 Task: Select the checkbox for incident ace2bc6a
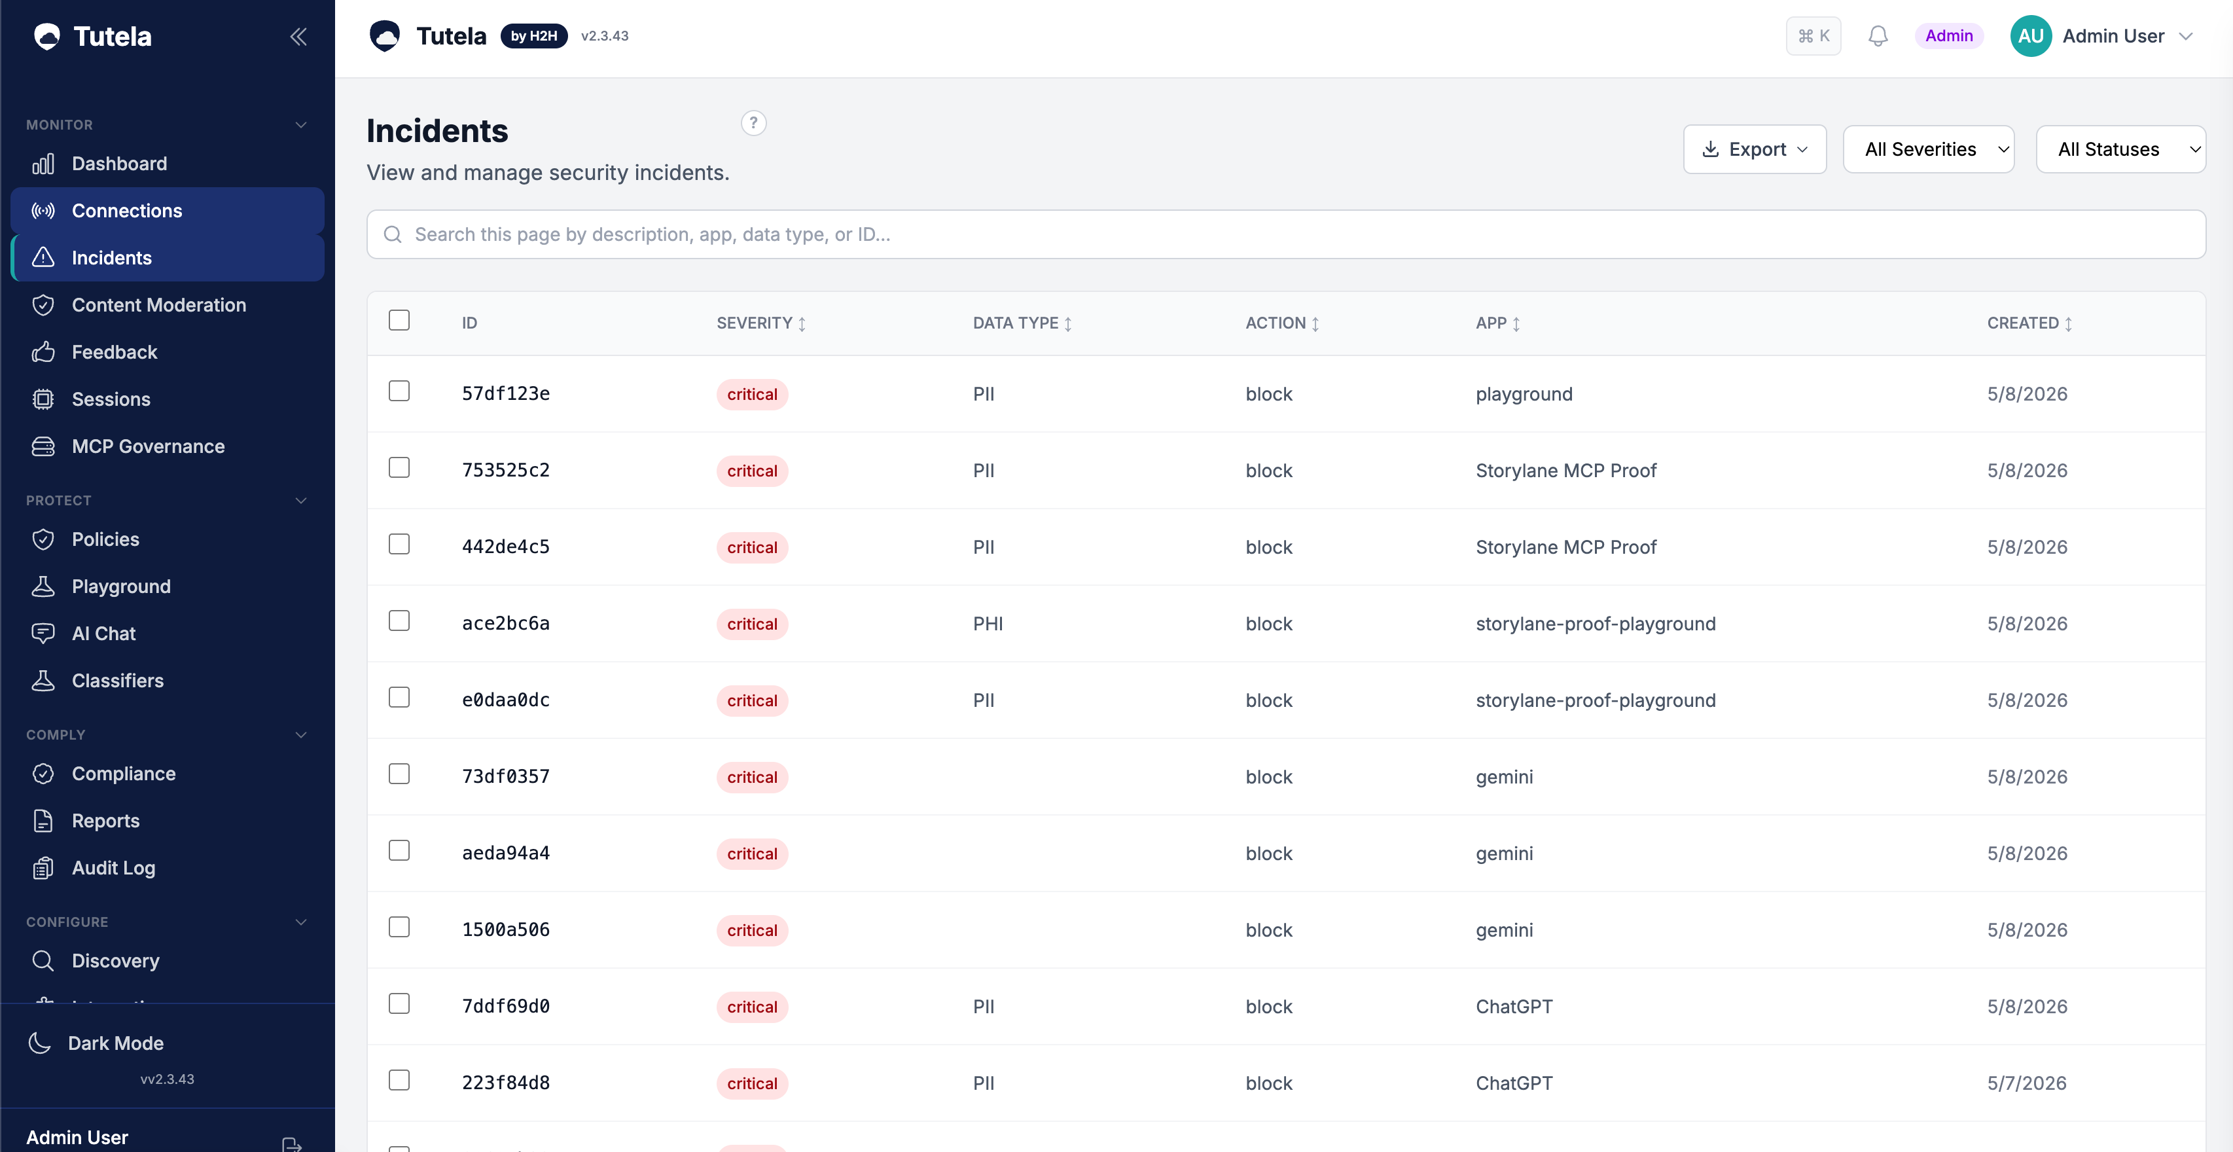(399, 621)
